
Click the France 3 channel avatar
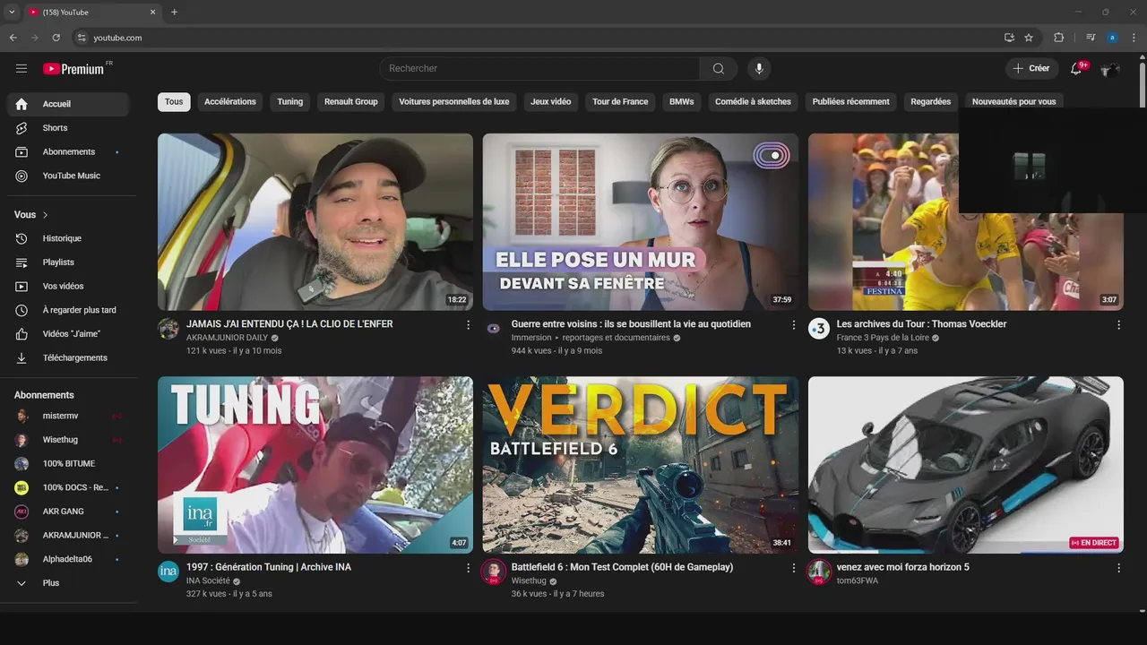coord(819,329)
